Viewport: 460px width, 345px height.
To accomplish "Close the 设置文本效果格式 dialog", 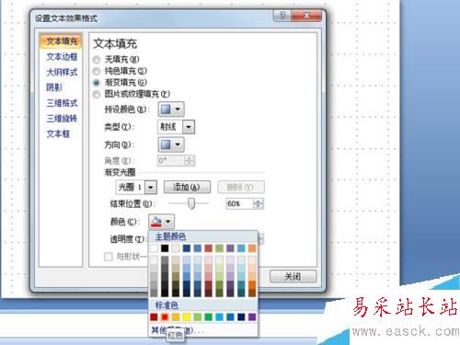I will 306,16.
